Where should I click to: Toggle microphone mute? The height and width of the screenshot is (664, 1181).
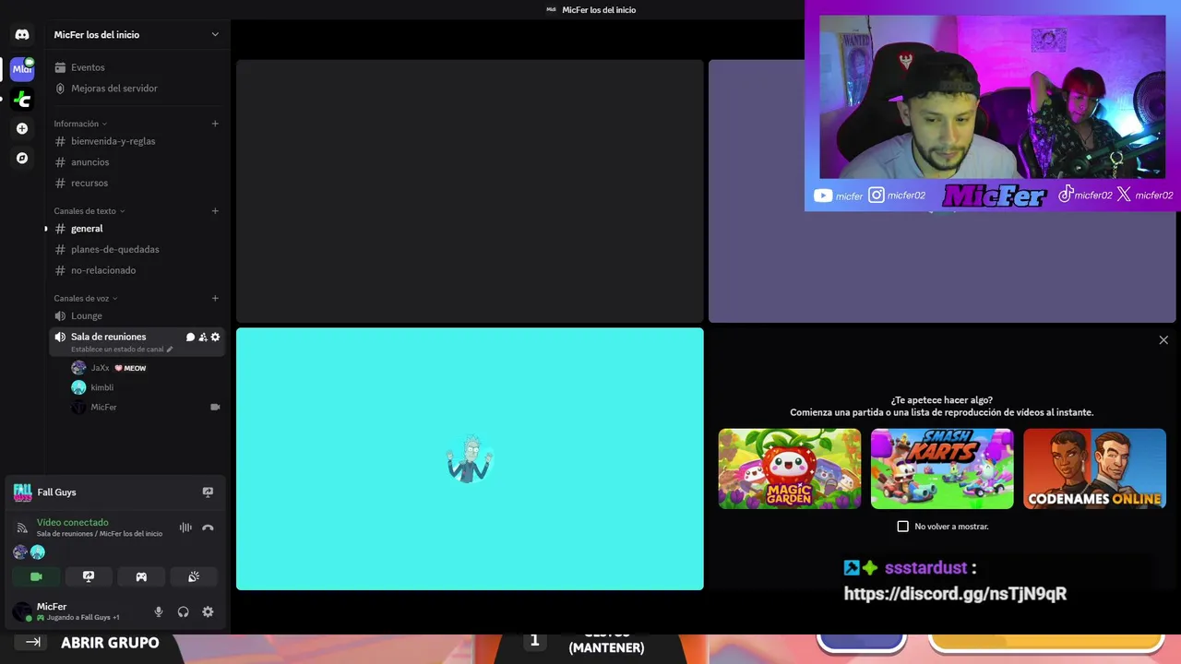[x=159, y=611]
